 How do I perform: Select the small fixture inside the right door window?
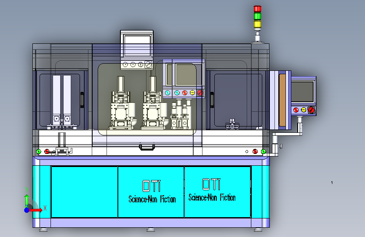[232, 124]
